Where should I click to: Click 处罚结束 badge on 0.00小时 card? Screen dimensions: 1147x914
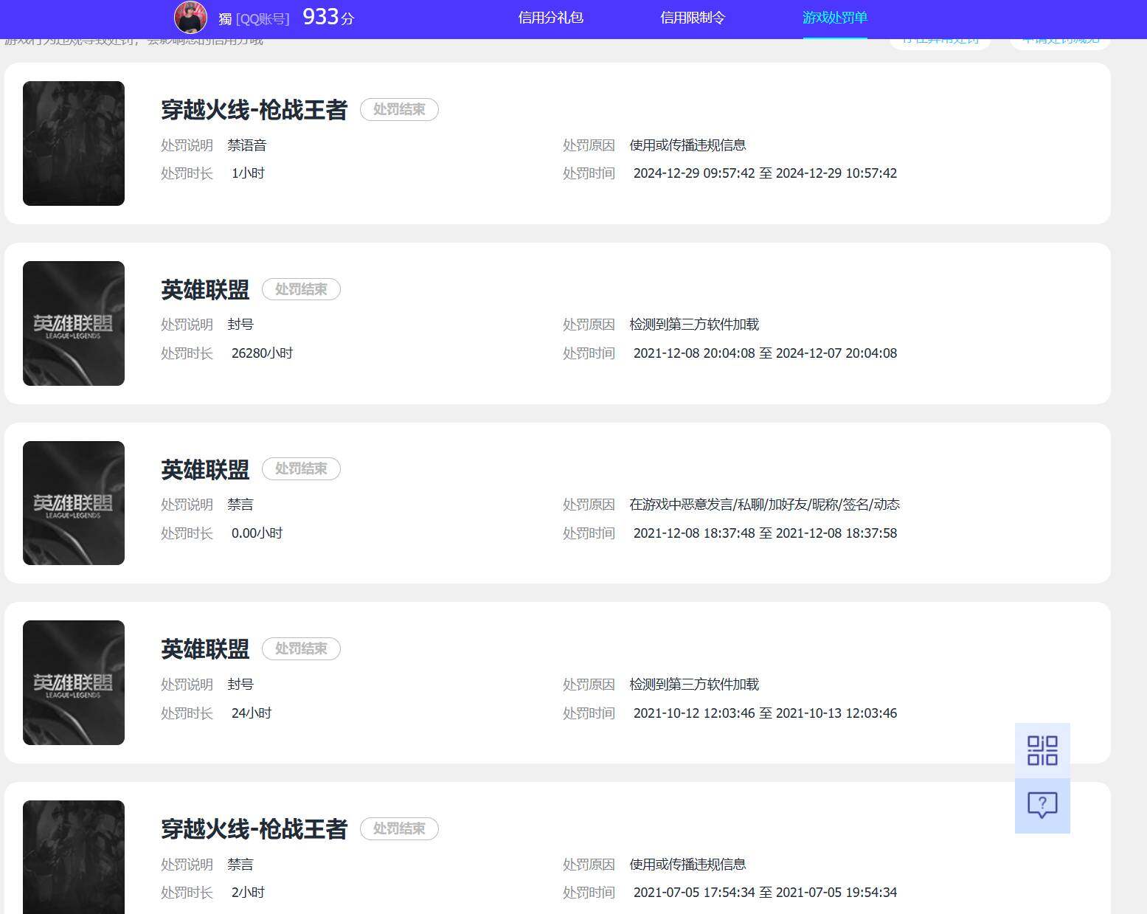pyautogui.click(x=301, y=468)
